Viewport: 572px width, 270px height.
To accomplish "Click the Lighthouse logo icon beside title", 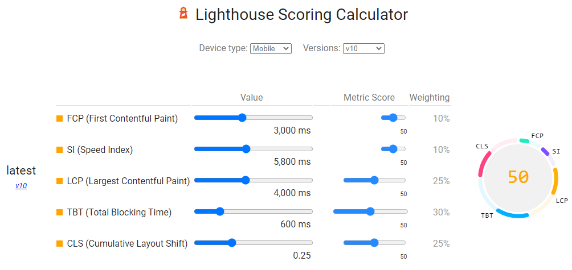I will pos(183,14).
